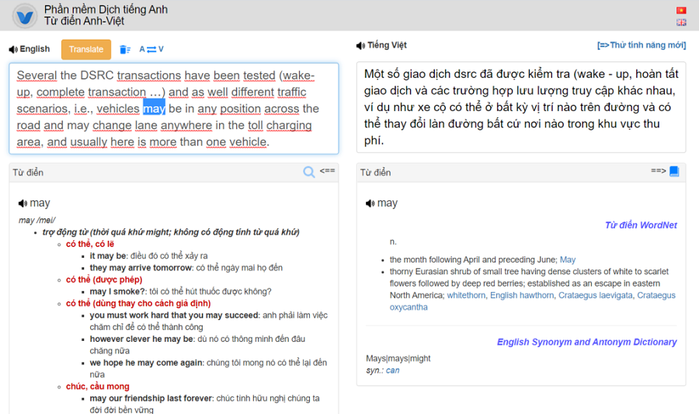Open the blue book dictionary icon

pos(674,171)
